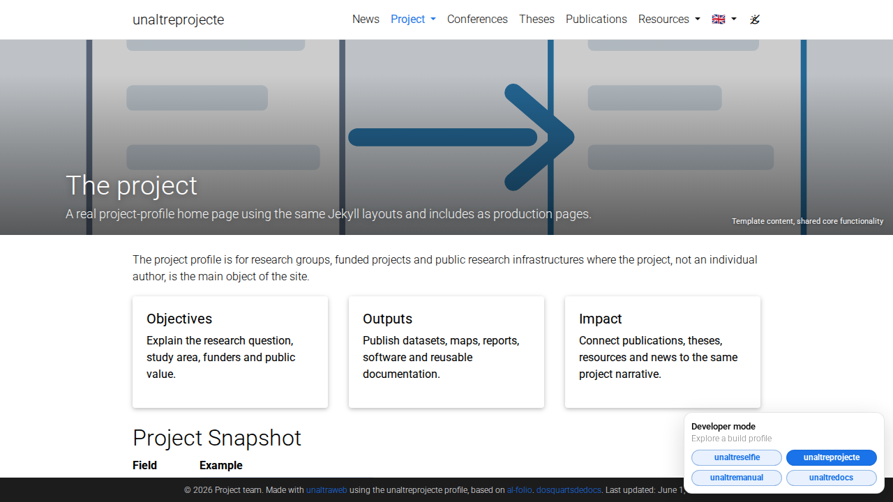Screen dimensions: 893x502
Task: Click the 'Developer mode' panel title
Action: pyautogui.click(x=723, y=427)
